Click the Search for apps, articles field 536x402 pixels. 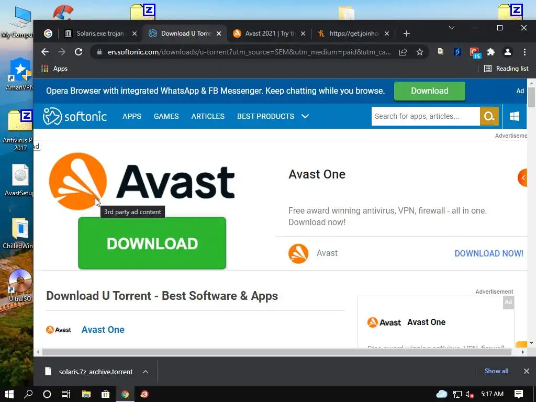426,116
